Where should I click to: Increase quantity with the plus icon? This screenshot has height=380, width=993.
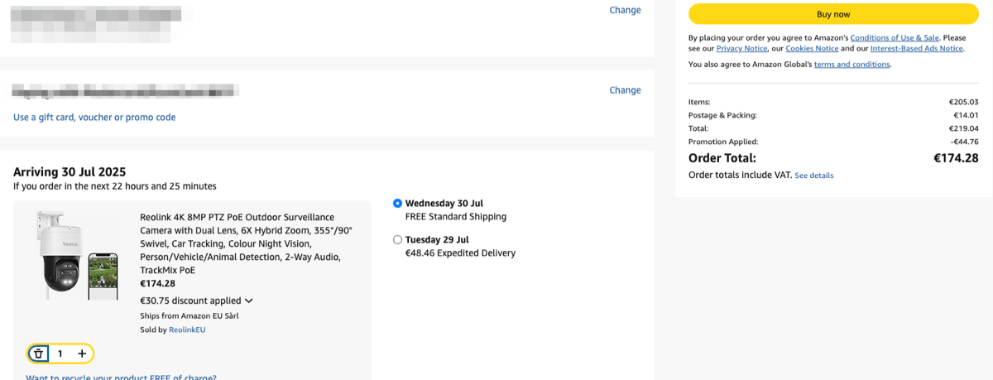82,354
